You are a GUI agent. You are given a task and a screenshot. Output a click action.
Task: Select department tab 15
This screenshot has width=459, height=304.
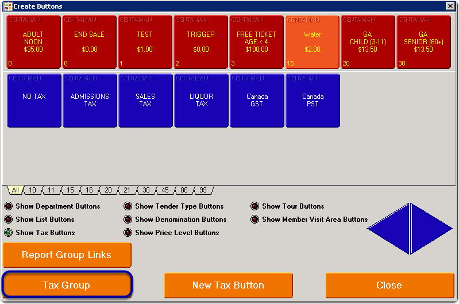pos(70,190)
